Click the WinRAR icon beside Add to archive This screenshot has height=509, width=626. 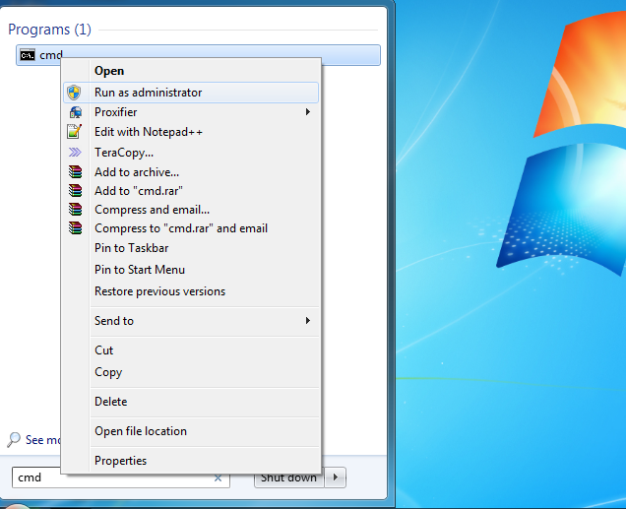(75, 171)
